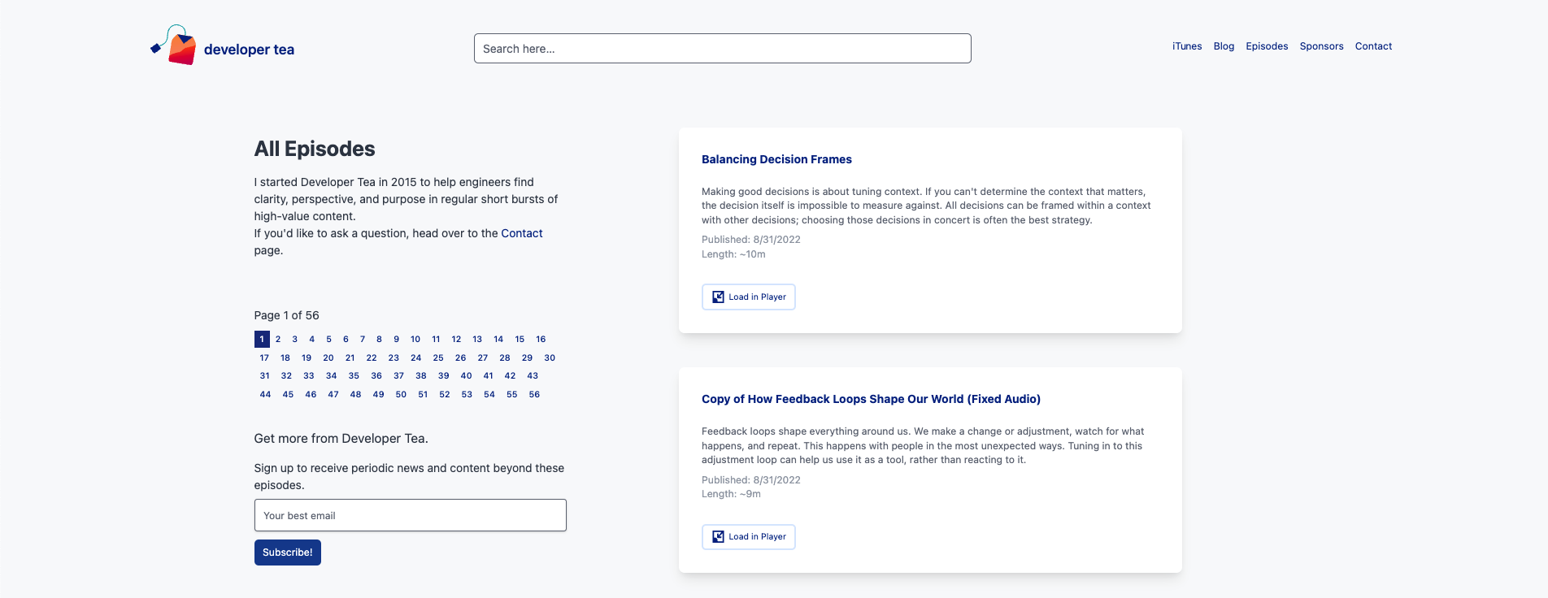
Task: Go to the Blog page
Action: (1224, 46)
